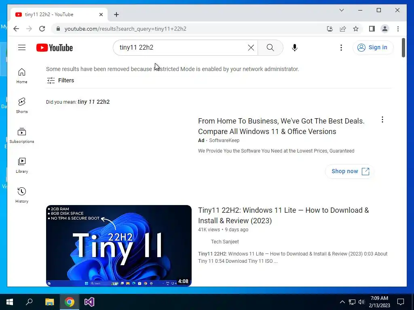Image resolution: width=414 pixels, height=310 pixels.
Task: Open File Explorer from the taskbar
Action: (49, 302)
